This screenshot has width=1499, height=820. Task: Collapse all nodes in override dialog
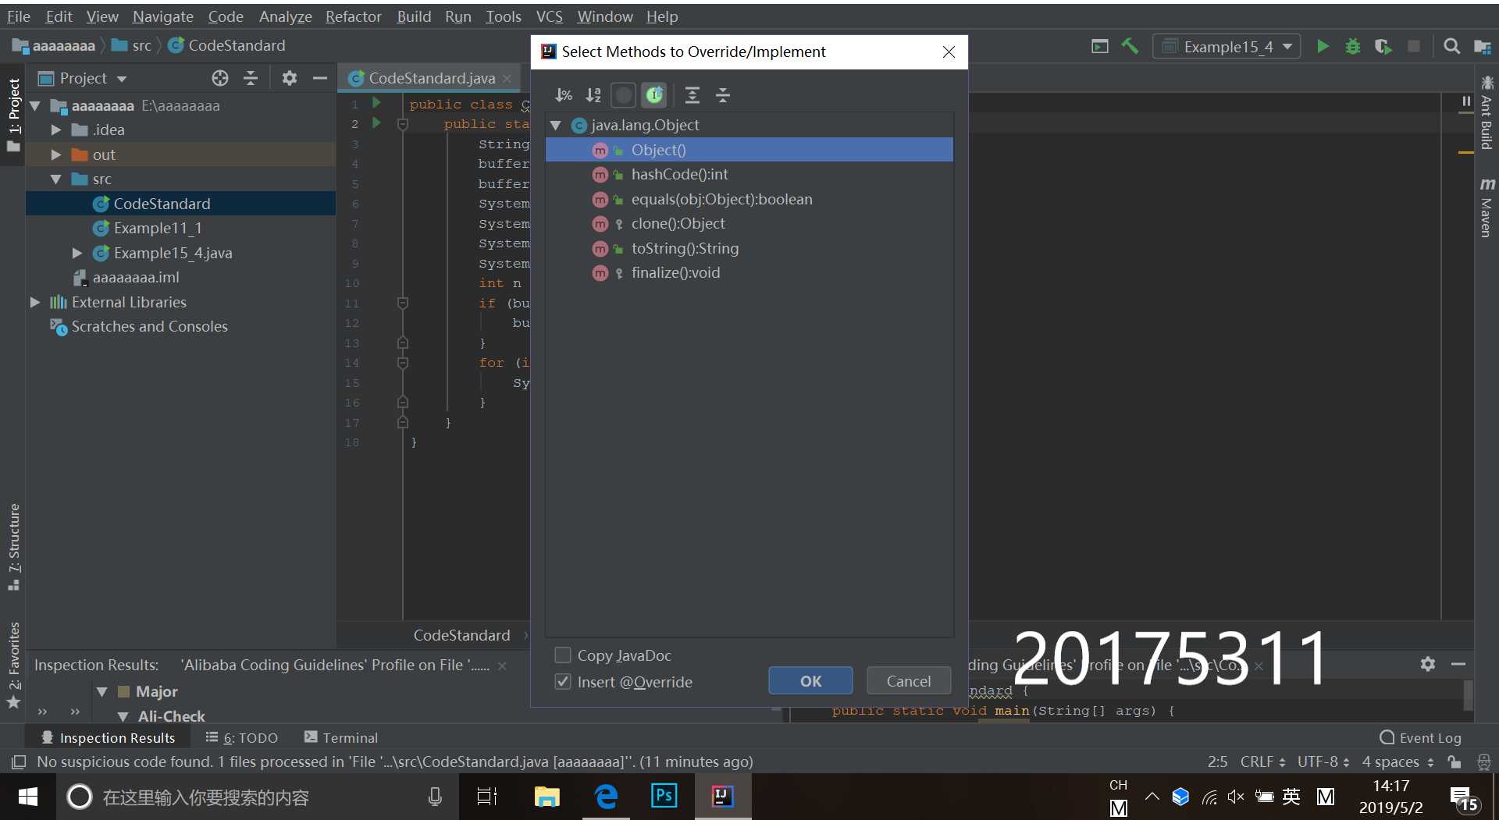point(723,95)
